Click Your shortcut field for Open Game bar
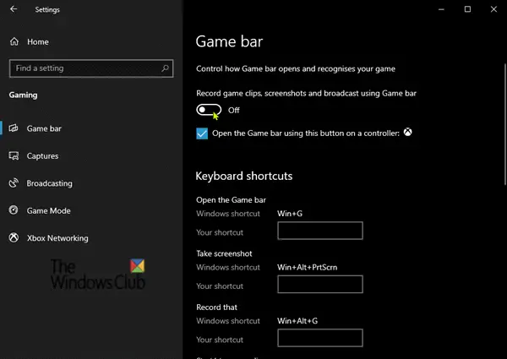 pyautogui.click(x=320, y=231)
